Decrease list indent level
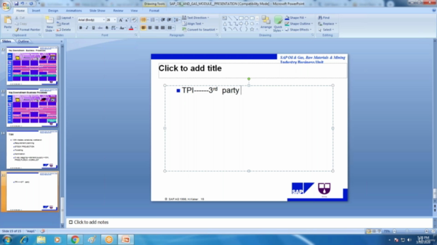The height and width of the screenshot is (245, 437). [x=163, y=20]
